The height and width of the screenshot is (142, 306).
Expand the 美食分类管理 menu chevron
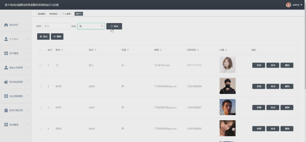coord(27,67)
